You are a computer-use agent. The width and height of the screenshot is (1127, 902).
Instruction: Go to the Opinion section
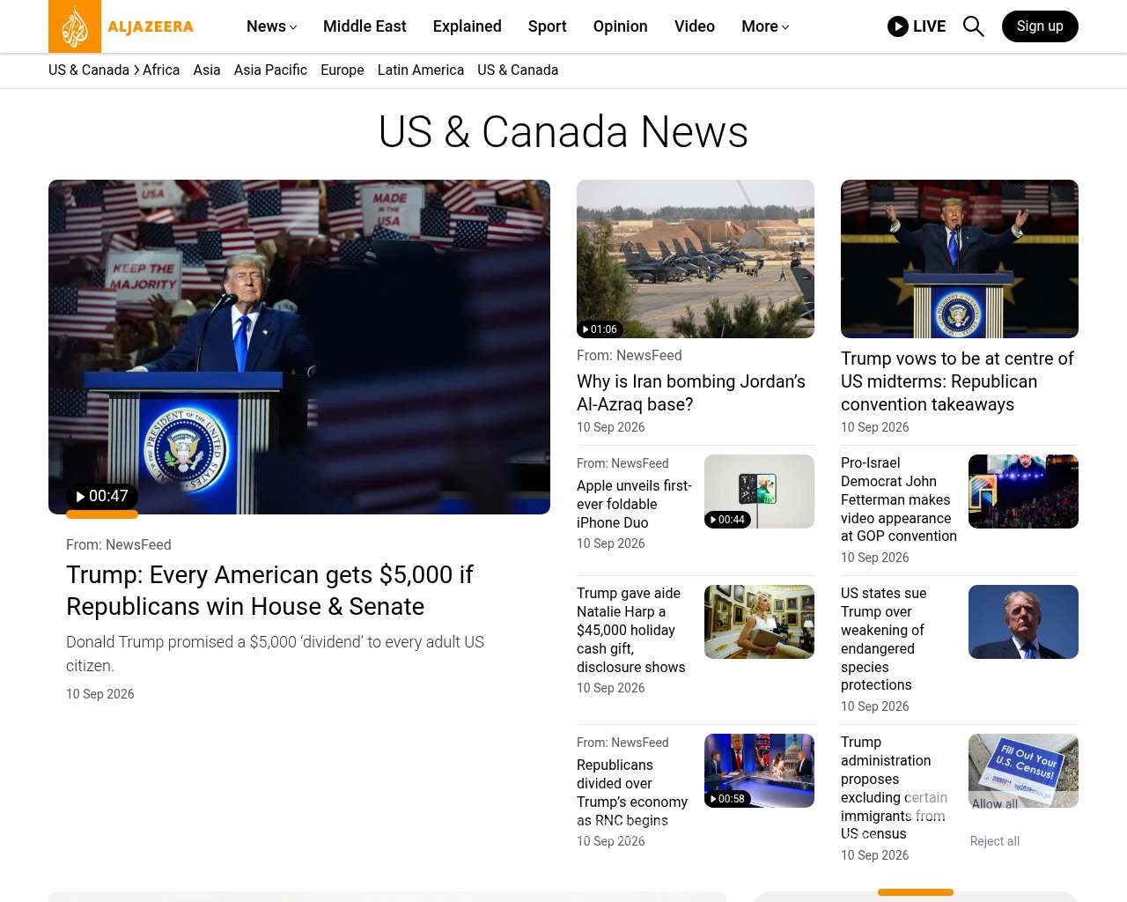(x=620, y=26)
